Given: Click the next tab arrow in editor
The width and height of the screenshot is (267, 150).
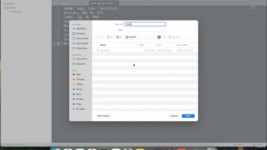Looking at the screenshot, I should (57, 3).
